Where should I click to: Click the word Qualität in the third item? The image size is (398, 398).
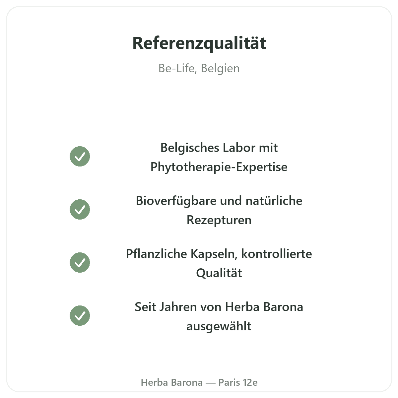pos(219,273)
